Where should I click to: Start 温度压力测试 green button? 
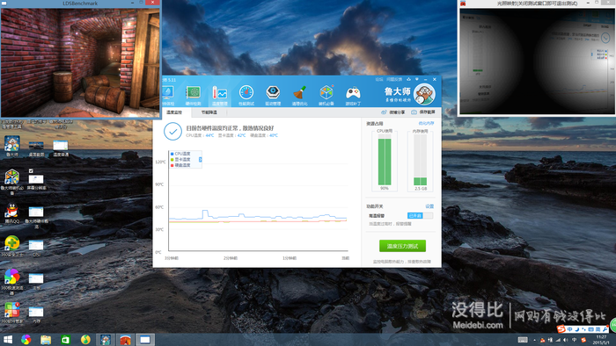[402, 246]
